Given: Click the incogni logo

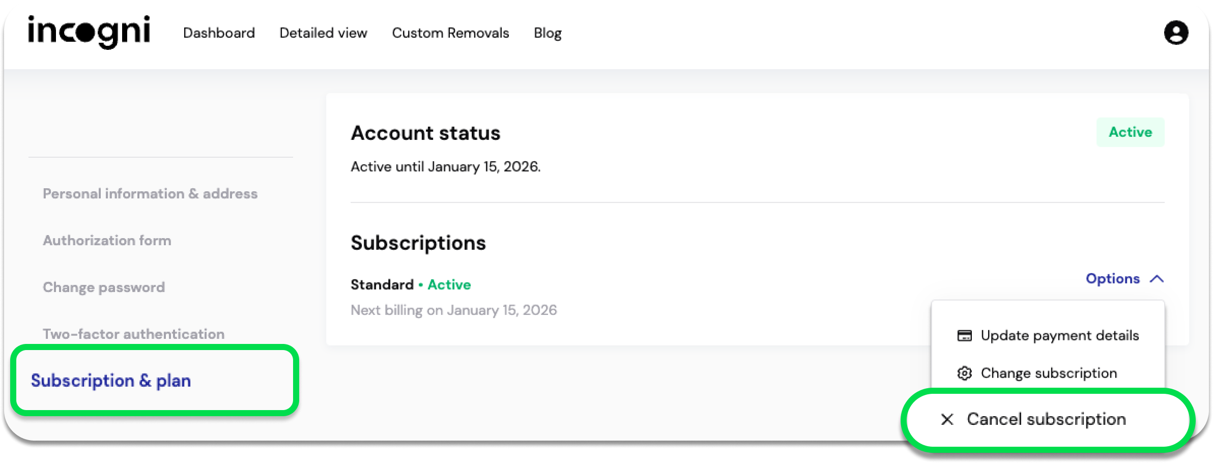Looking at the screenshot, I should [x=89, y=32].
